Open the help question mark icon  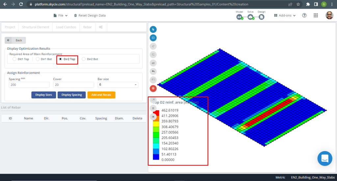pos(304,15)
